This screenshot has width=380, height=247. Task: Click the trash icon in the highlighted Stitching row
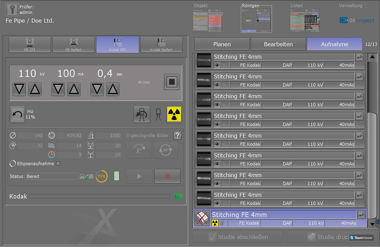pyautogui.click(x=222, y=223)
